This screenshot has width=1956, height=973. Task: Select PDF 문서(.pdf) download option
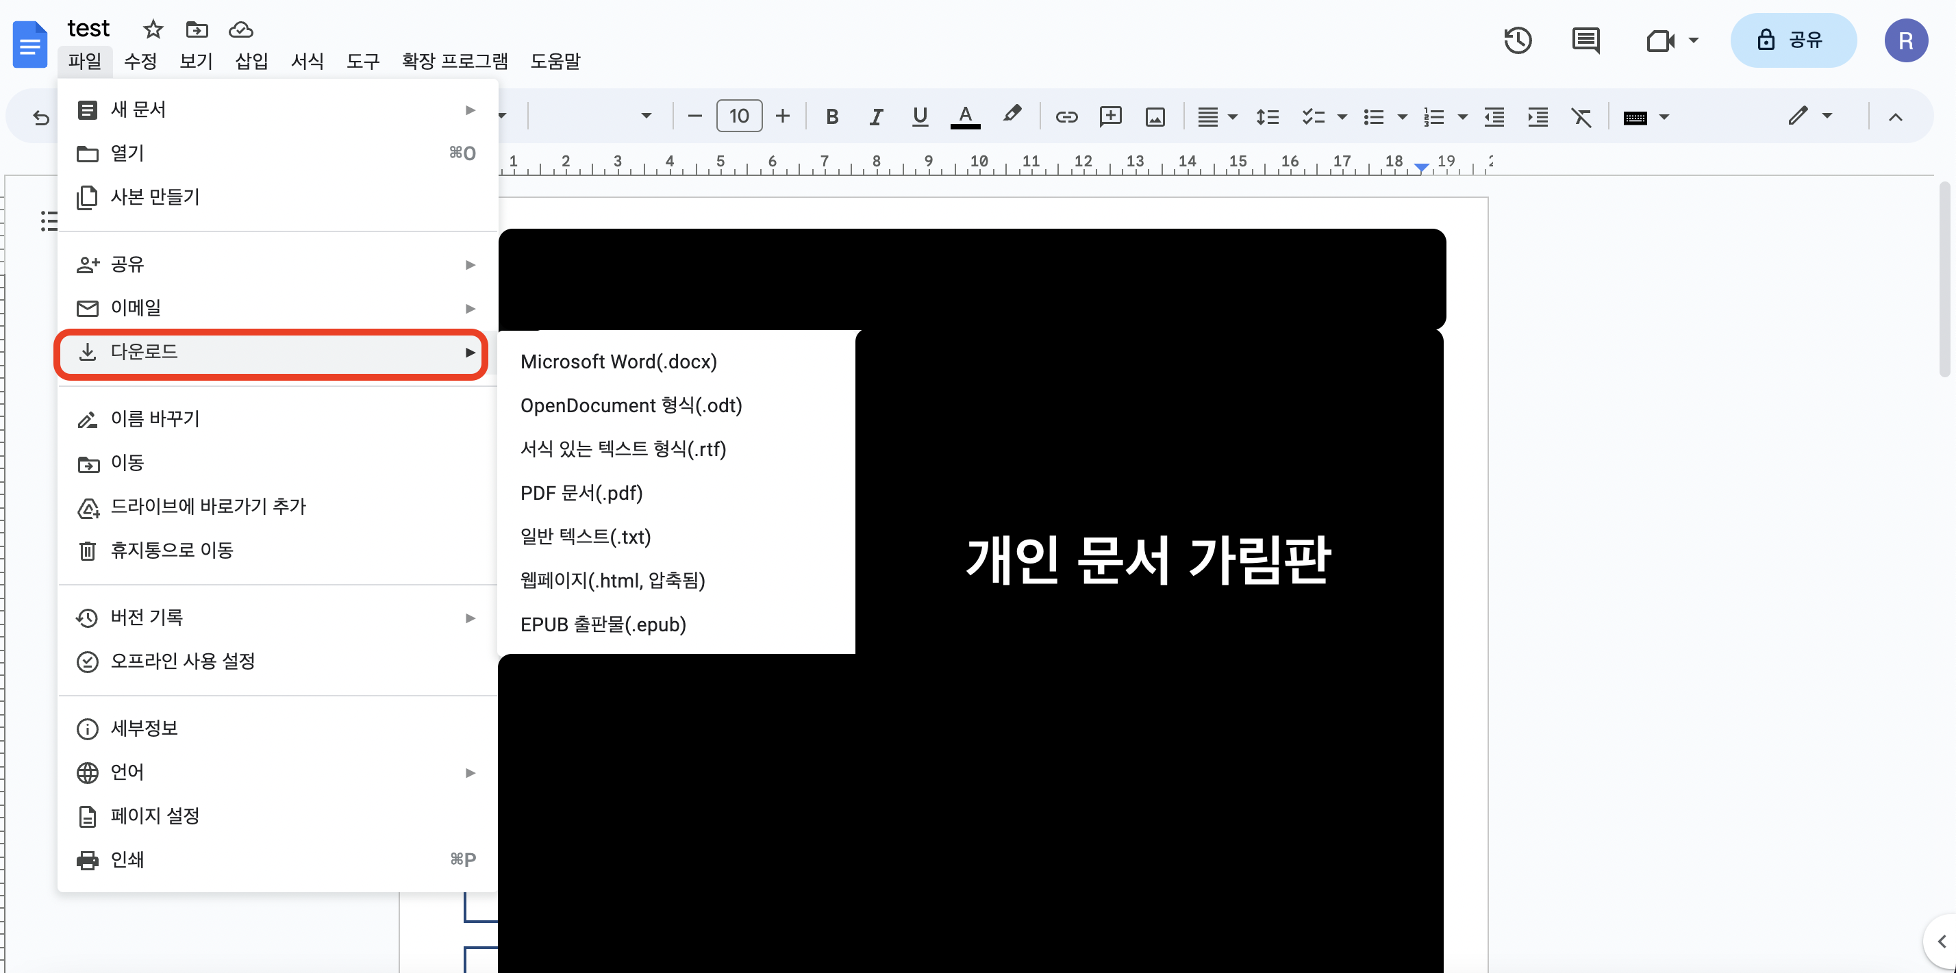[x=581, y=493]
